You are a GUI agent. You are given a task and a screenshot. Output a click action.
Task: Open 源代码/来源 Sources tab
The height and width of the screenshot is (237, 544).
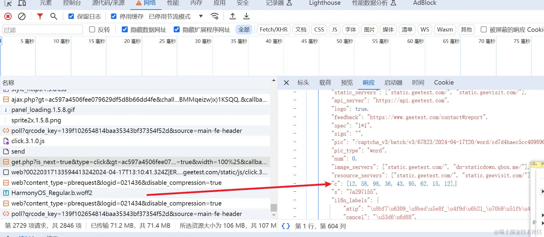(108, 3)
